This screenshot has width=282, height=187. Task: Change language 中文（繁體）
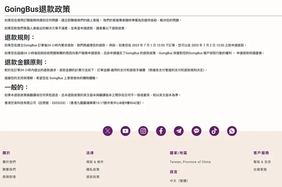tap(179, 181)
